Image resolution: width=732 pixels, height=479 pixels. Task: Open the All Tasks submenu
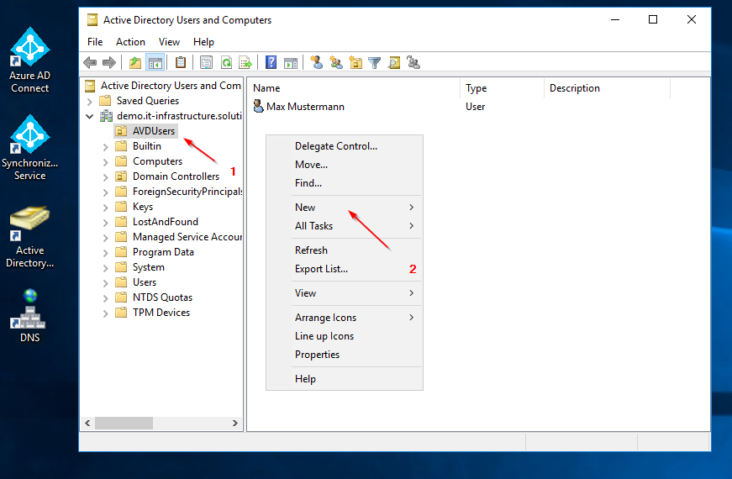click(345, 226)
